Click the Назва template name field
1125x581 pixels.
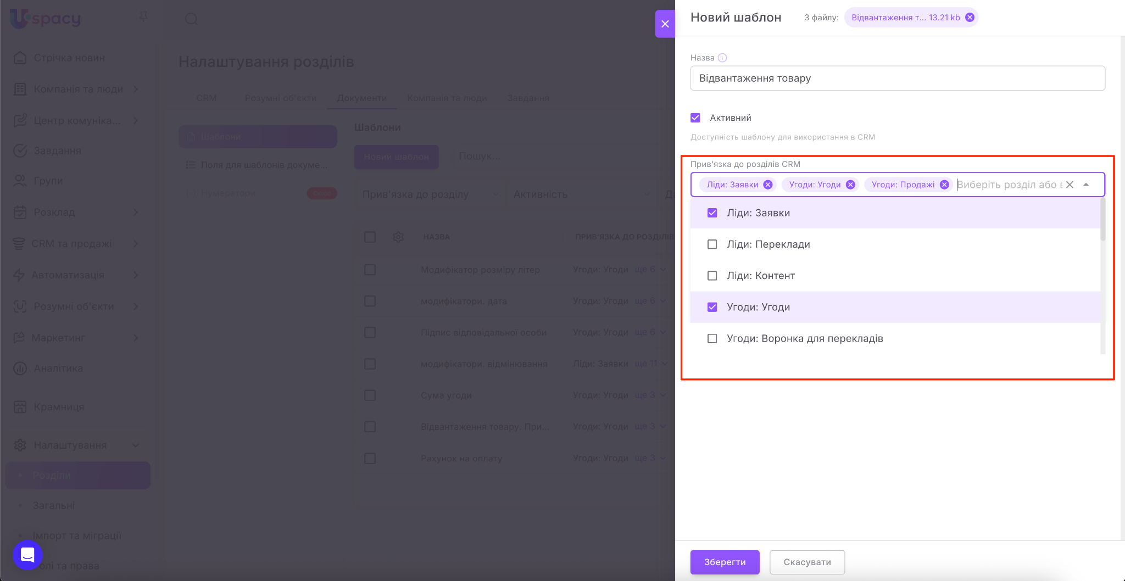[897, 78]
